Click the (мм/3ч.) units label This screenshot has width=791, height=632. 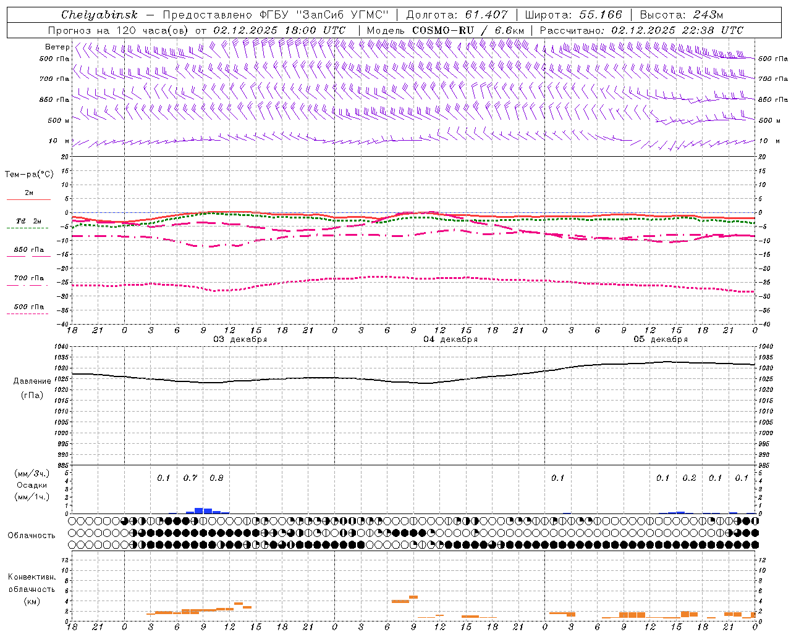tap(32, 473)
